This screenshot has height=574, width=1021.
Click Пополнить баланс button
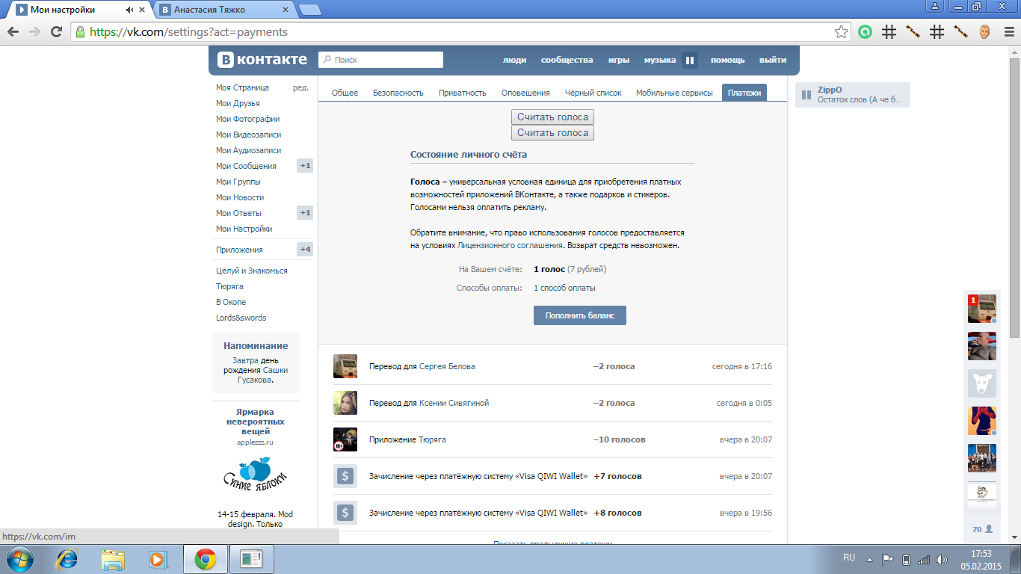pos(580,315)
